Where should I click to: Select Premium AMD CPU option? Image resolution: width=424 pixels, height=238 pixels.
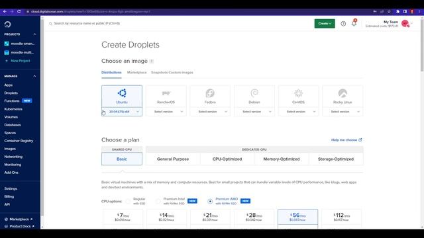210,201
